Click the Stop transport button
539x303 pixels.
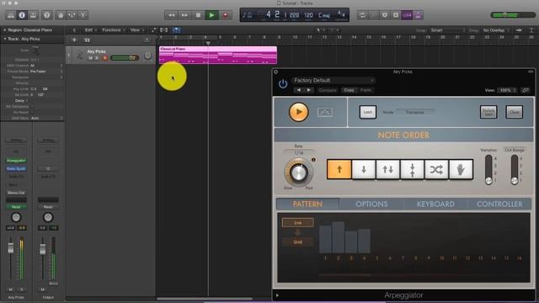click(x=198, y=15)
